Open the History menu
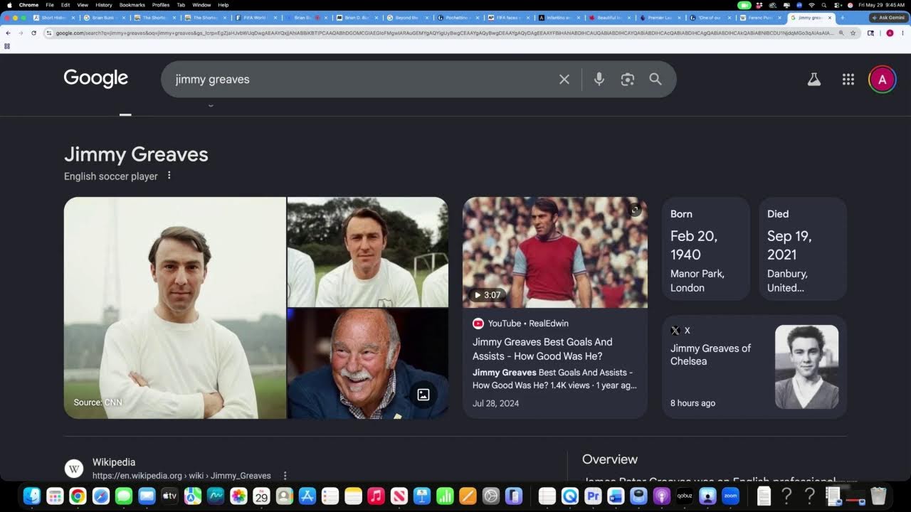The image size is (911, 512). [104, 5]
